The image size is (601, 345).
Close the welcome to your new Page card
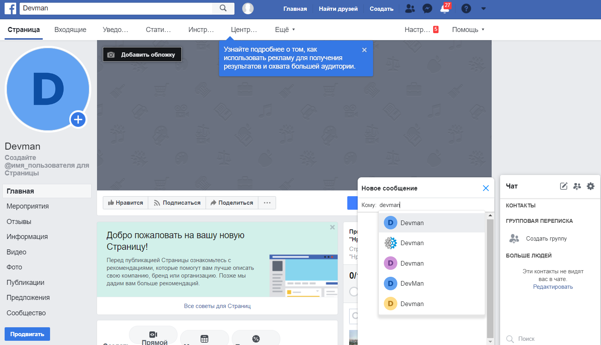pyautogui.click(x=332, y=227)
